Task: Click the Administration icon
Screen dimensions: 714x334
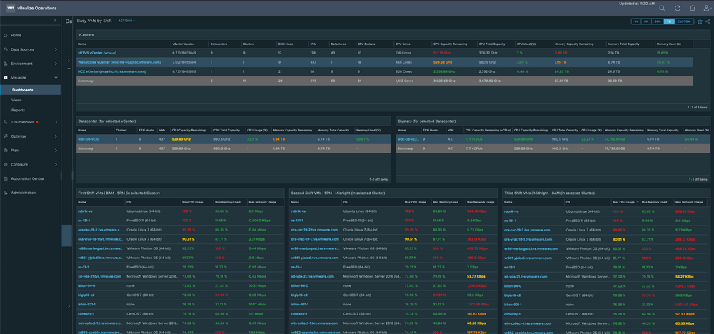Action: pos(6,193)
